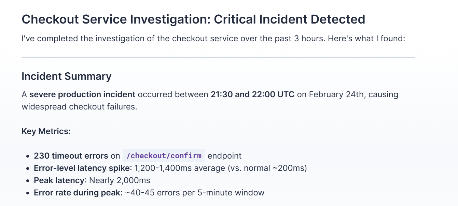Click "Critical Incident Detected" in the title
This screenshot has height=206, width=458.
pos(290,19)
